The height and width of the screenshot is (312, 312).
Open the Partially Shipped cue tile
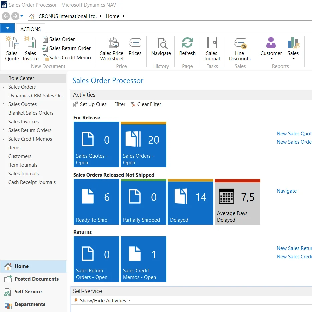click(143, 202)
